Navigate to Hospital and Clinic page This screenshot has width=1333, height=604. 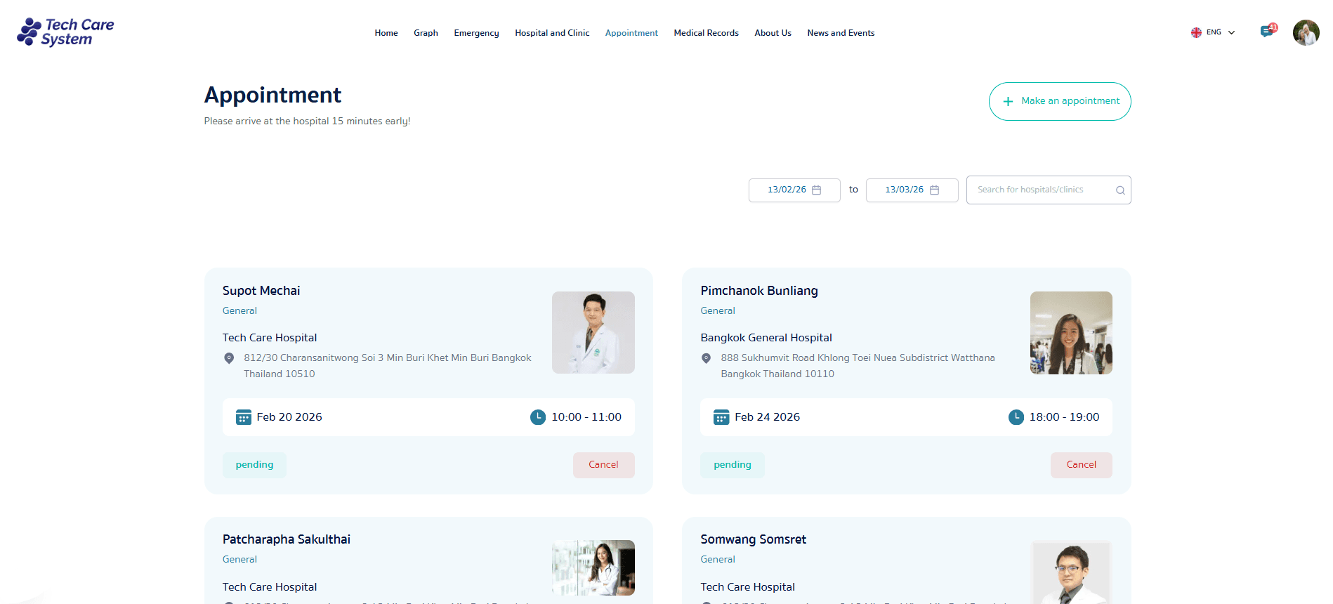click(552, 33)
